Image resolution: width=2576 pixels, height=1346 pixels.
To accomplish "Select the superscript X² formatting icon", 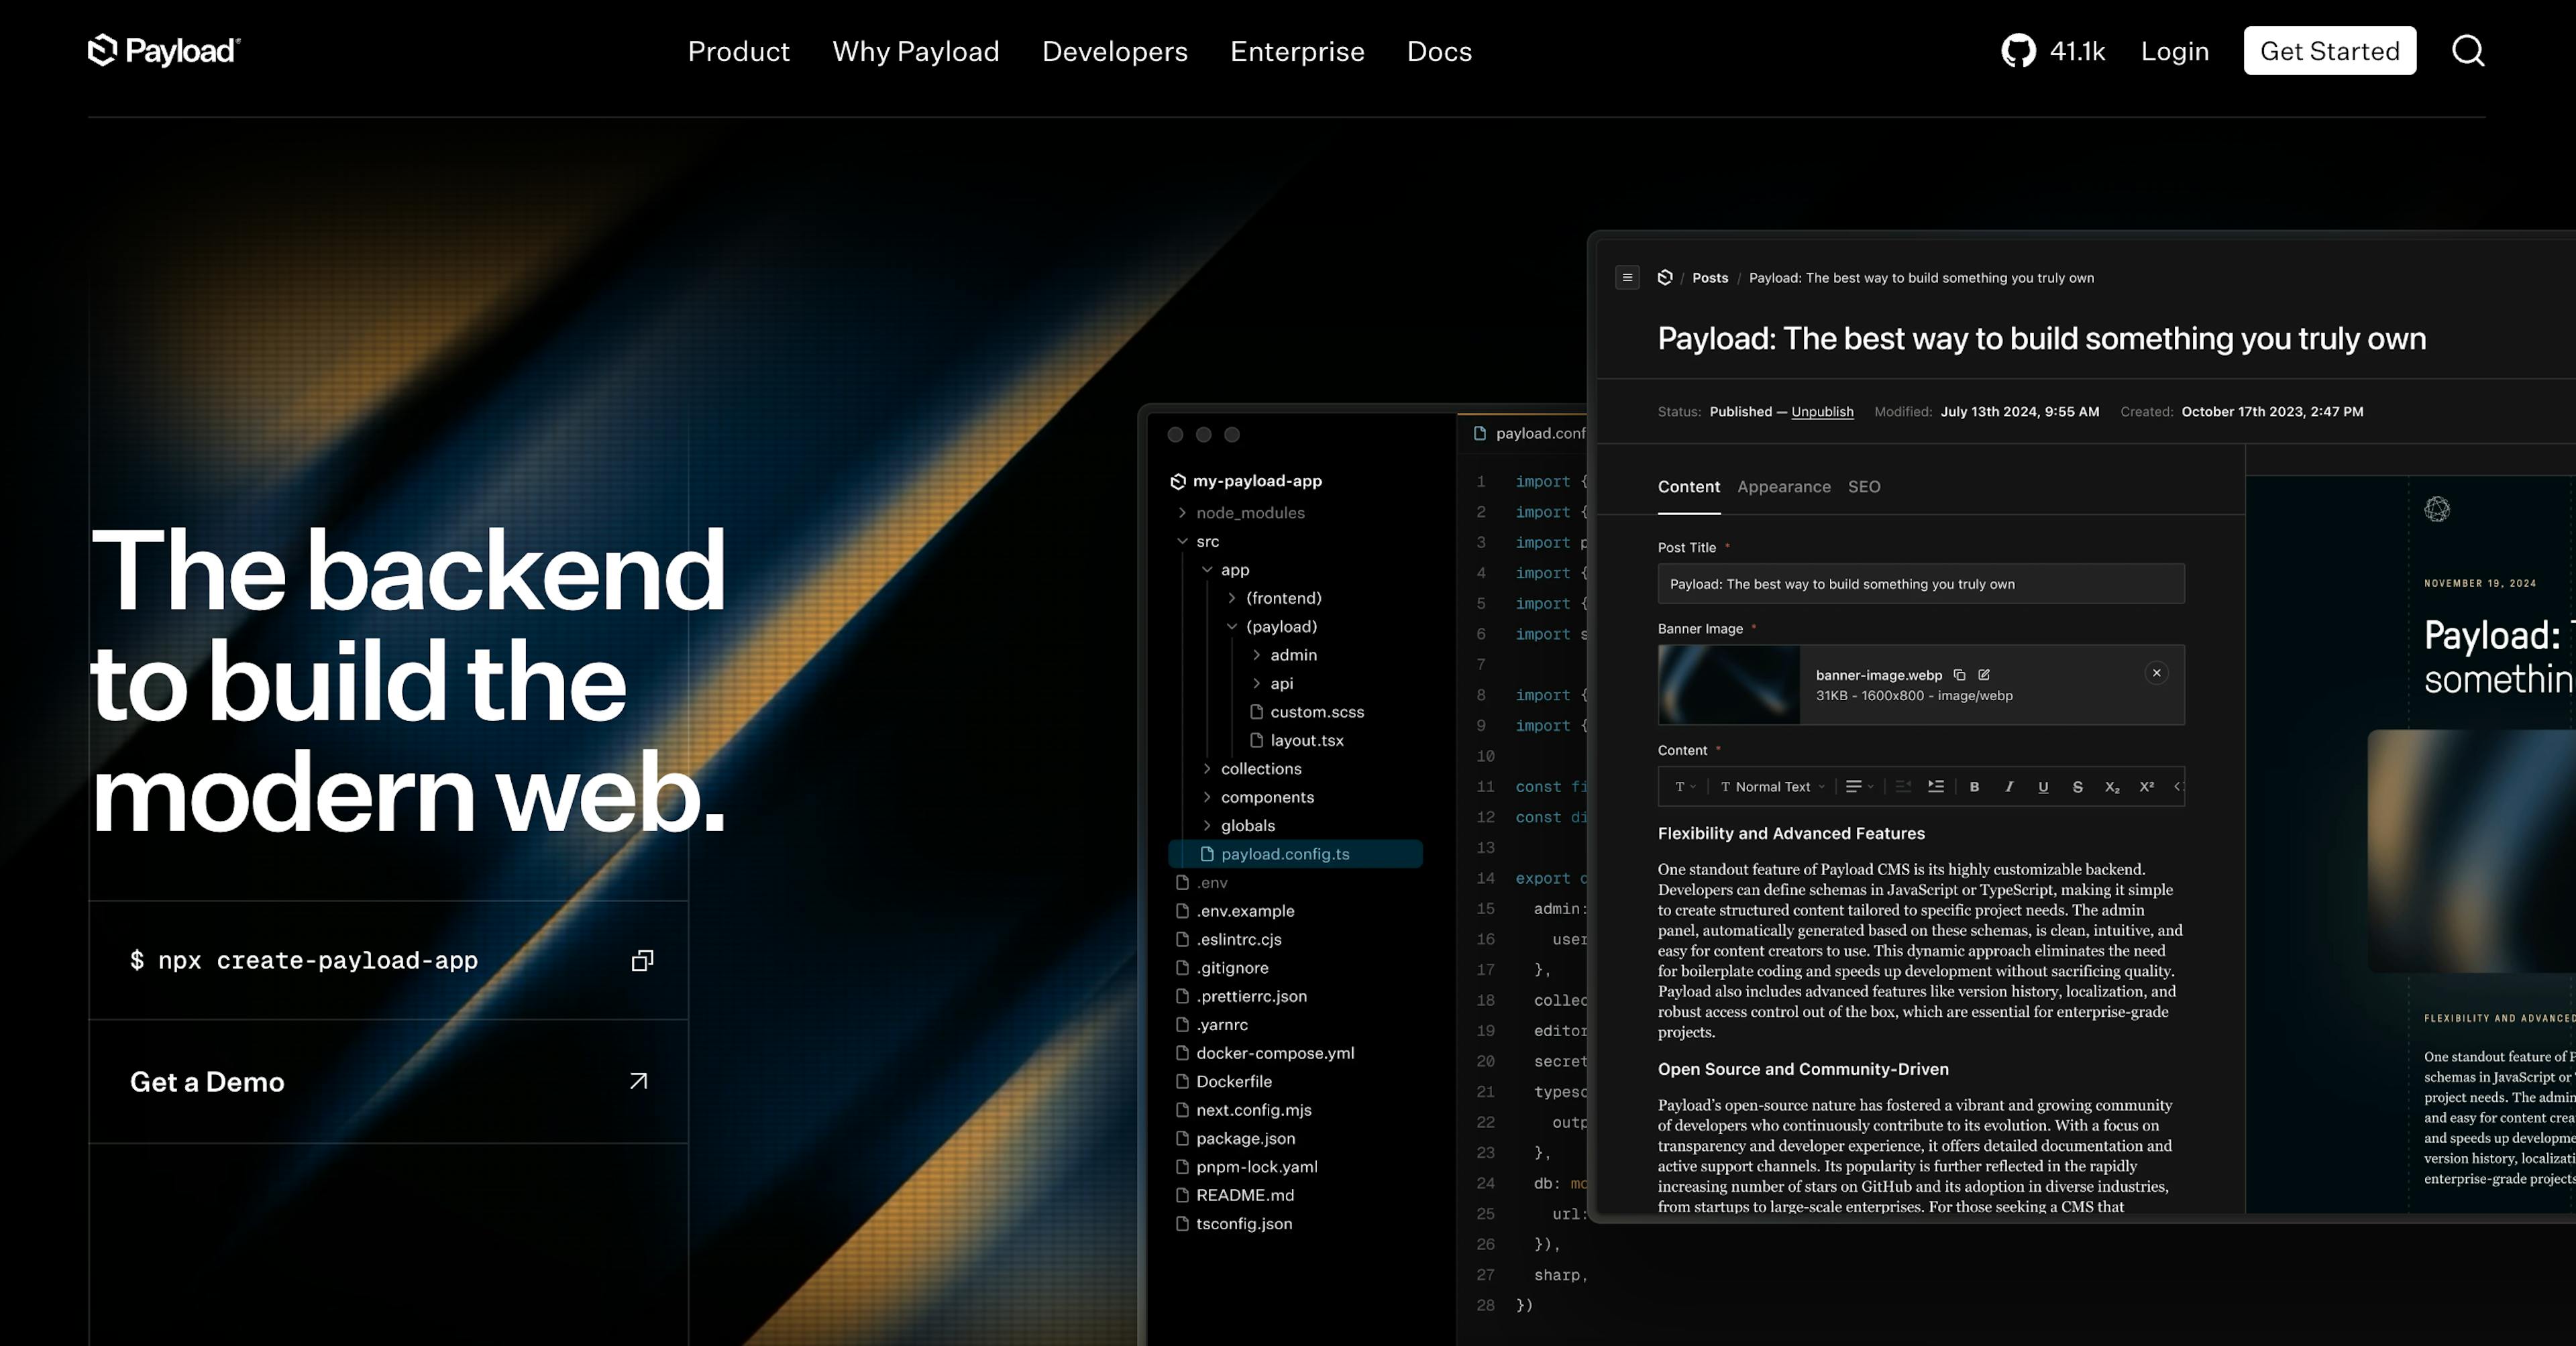I will [2147, 787].
